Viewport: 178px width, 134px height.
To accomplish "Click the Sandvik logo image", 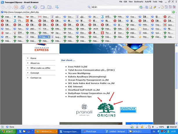I will pos(128,110).
